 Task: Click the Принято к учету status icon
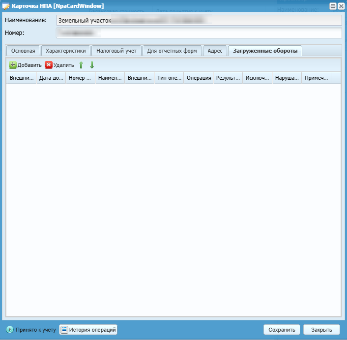coord(9,330)
